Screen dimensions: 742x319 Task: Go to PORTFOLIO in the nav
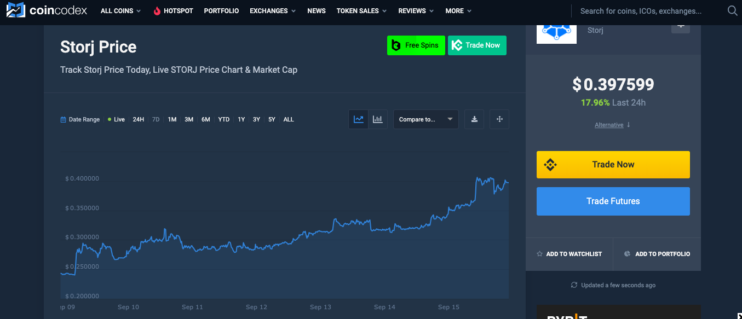tap(221, 11)
